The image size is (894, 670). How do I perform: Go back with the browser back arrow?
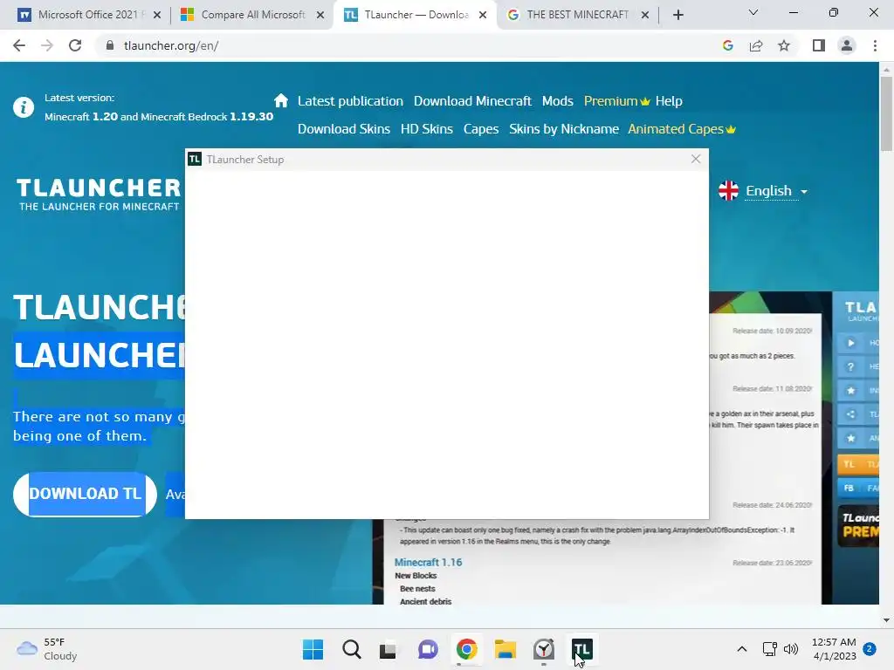point(19,45)
